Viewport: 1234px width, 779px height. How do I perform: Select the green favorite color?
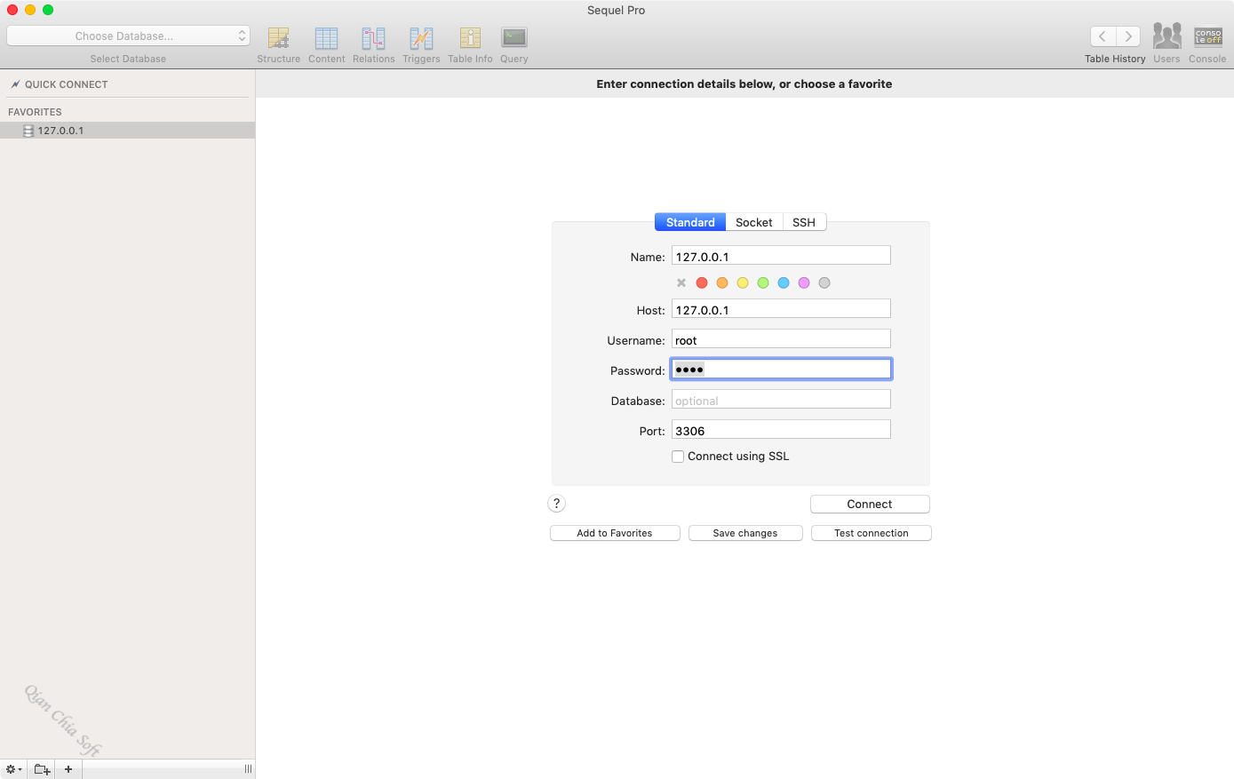click(x=763, y=283)
